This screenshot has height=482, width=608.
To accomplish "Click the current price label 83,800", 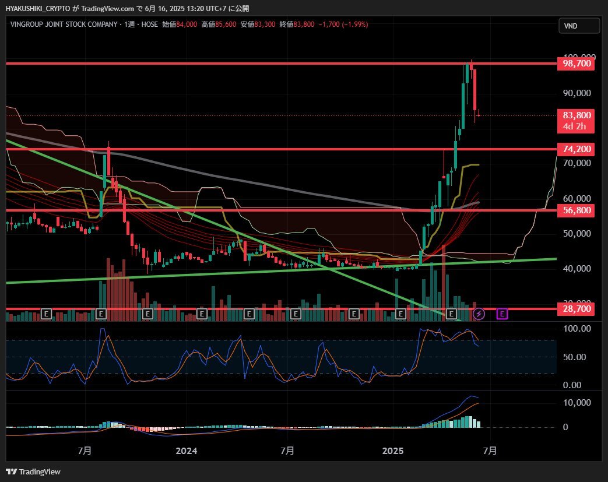I will pos(576,115).
